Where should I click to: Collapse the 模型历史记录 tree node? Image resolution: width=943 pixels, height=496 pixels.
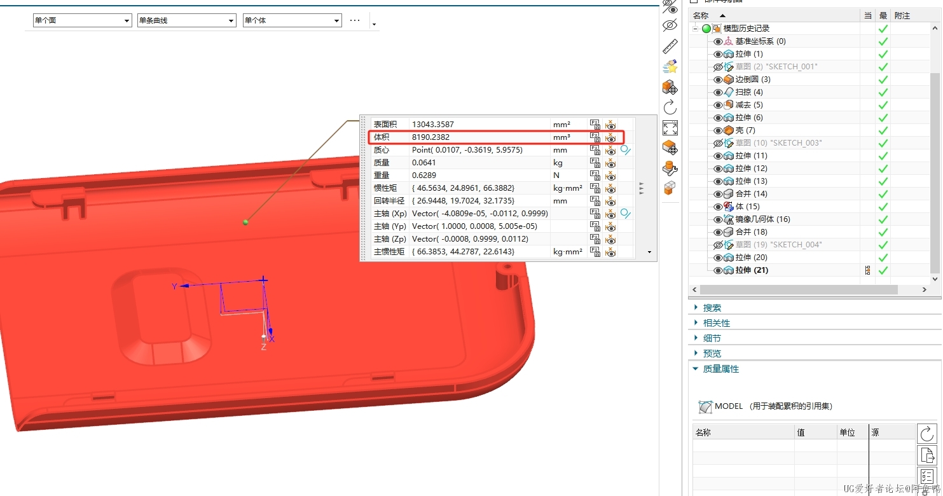coord(696,29)
